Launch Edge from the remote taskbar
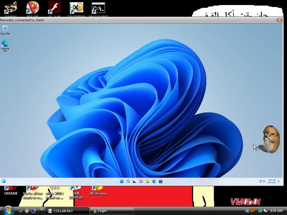Screen dimensions: 287x215 coord(154,181)
